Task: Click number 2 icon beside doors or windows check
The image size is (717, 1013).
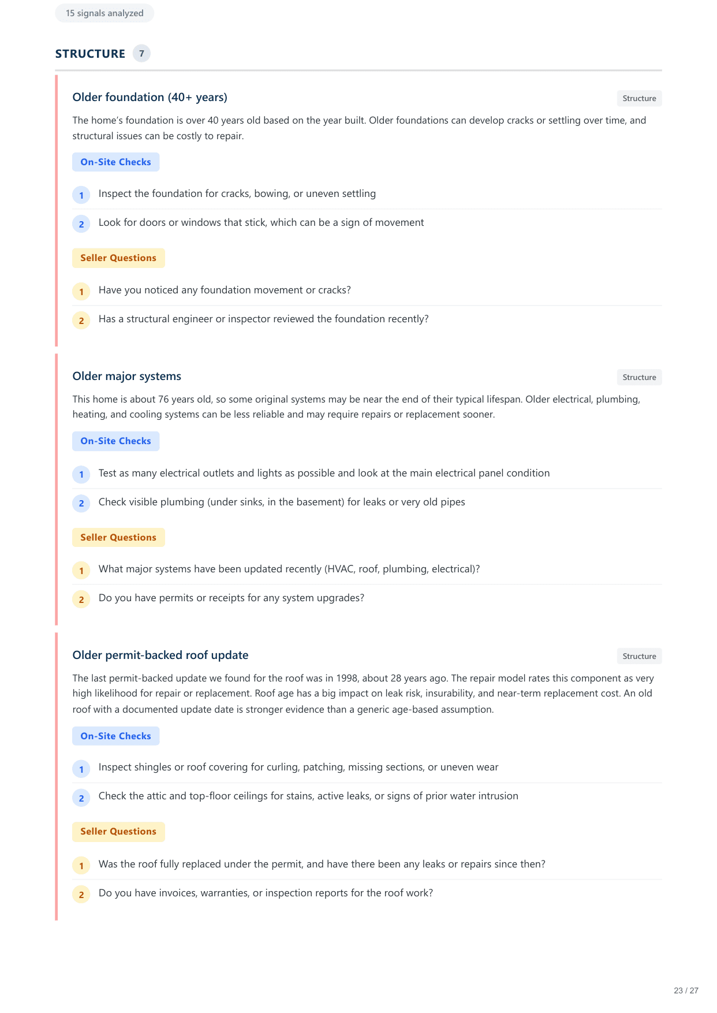Action: tap(81, 224)
